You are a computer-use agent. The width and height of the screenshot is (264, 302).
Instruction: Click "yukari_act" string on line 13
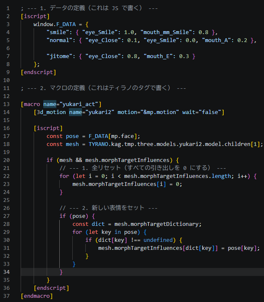79,104
